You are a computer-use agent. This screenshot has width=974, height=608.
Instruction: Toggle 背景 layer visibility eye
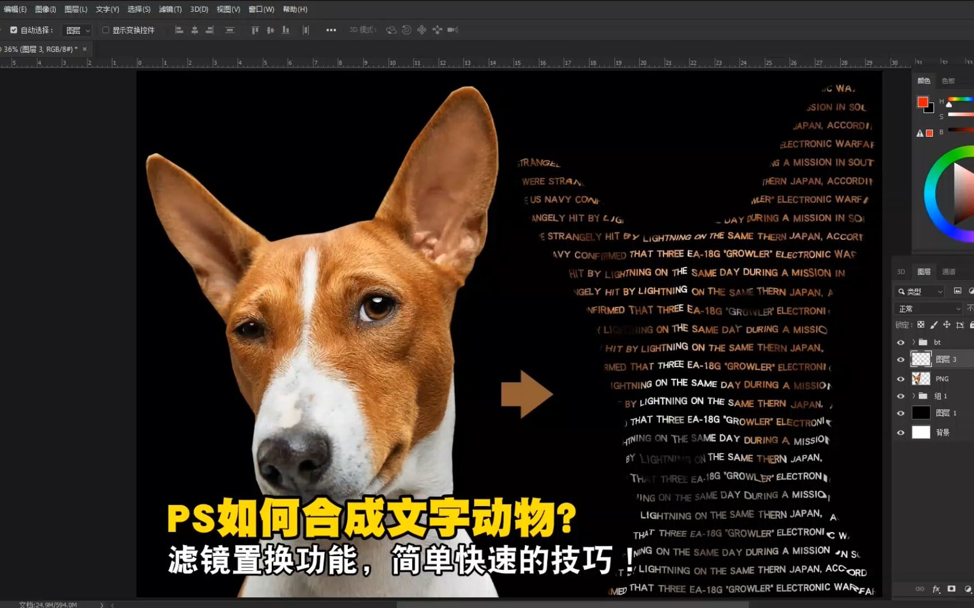tap(900, 432)
